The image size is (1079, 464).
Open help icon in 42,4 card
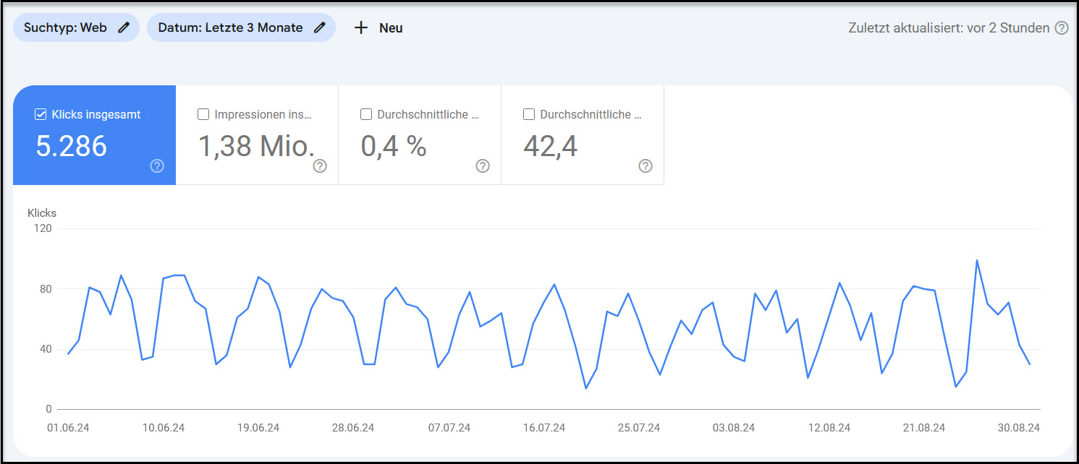pos(646,166)
